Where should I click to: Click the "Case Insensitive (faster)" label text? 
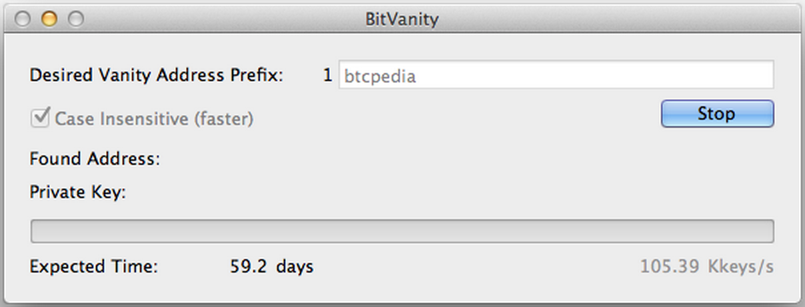(154, 119)
